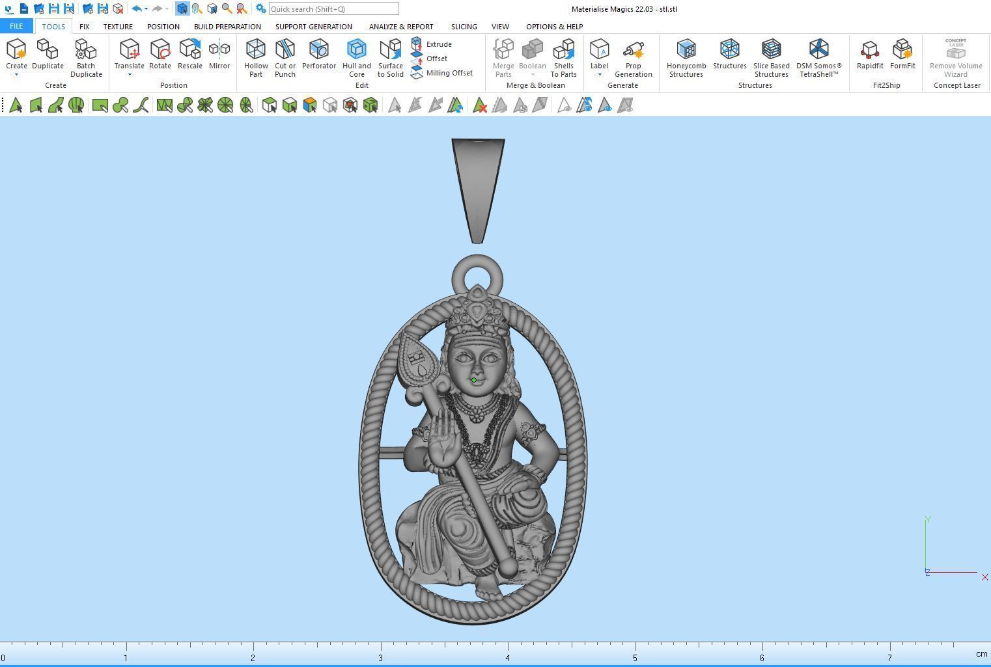
Task: Open the Structures tool
Action: [x=729, y=53]
